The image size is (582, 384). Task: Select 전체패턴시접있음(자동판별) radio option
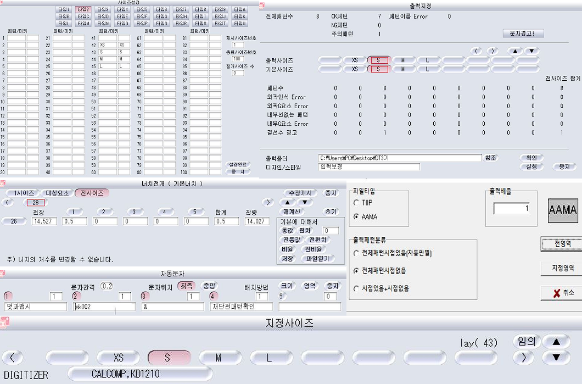click(x=356, y=253)
